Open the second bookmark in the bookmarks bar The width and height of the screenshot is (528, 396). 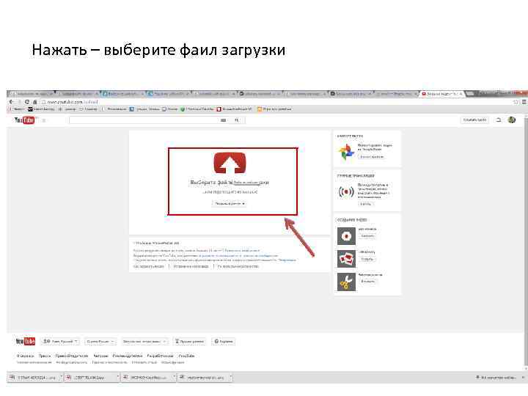click(x=41, y=109)
